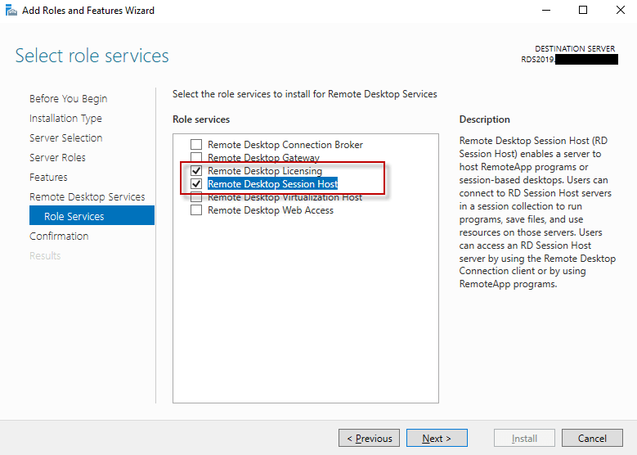The image size is (637, 455).
Task: Select Remote Desktop Gateway label
Action: tap(263, 158)
